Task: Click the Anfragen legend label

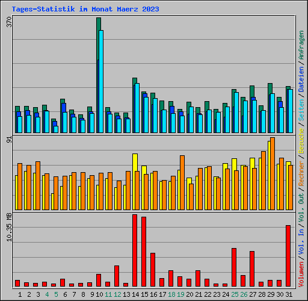Action: (x=301, y=45)
